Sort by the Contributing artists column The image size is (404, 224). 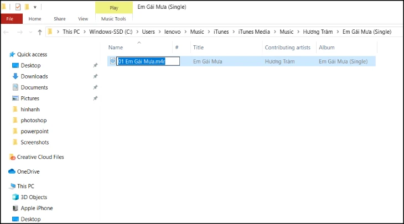click(x=287, y=48)
